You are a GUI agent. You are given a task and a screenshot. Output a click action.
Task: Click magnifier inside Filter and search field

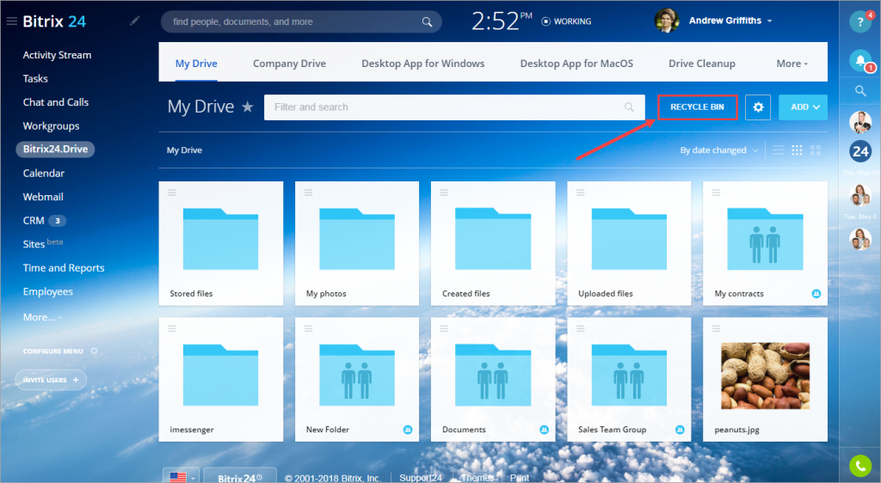[629, 107]
